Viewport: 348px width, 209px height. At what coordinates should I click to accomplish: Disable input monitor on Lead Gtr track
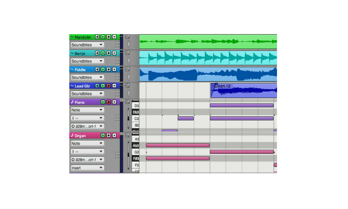(x=97, y=86)
